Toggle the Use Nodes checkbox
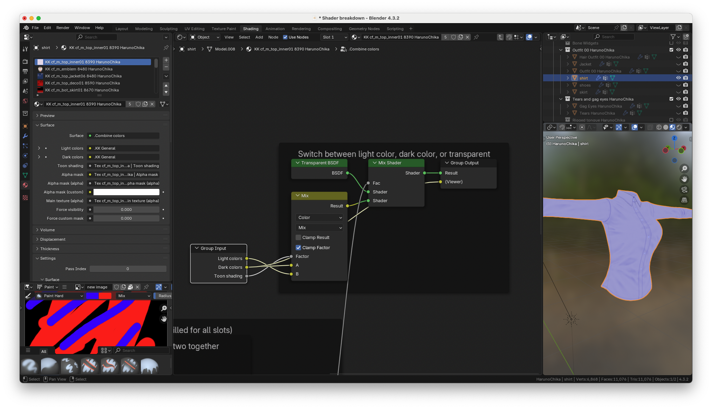 coord(285,37)
